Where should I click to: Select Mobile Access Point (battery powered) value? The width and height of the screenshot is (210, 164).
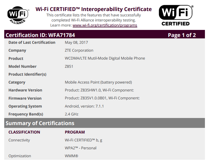(98, 82)
